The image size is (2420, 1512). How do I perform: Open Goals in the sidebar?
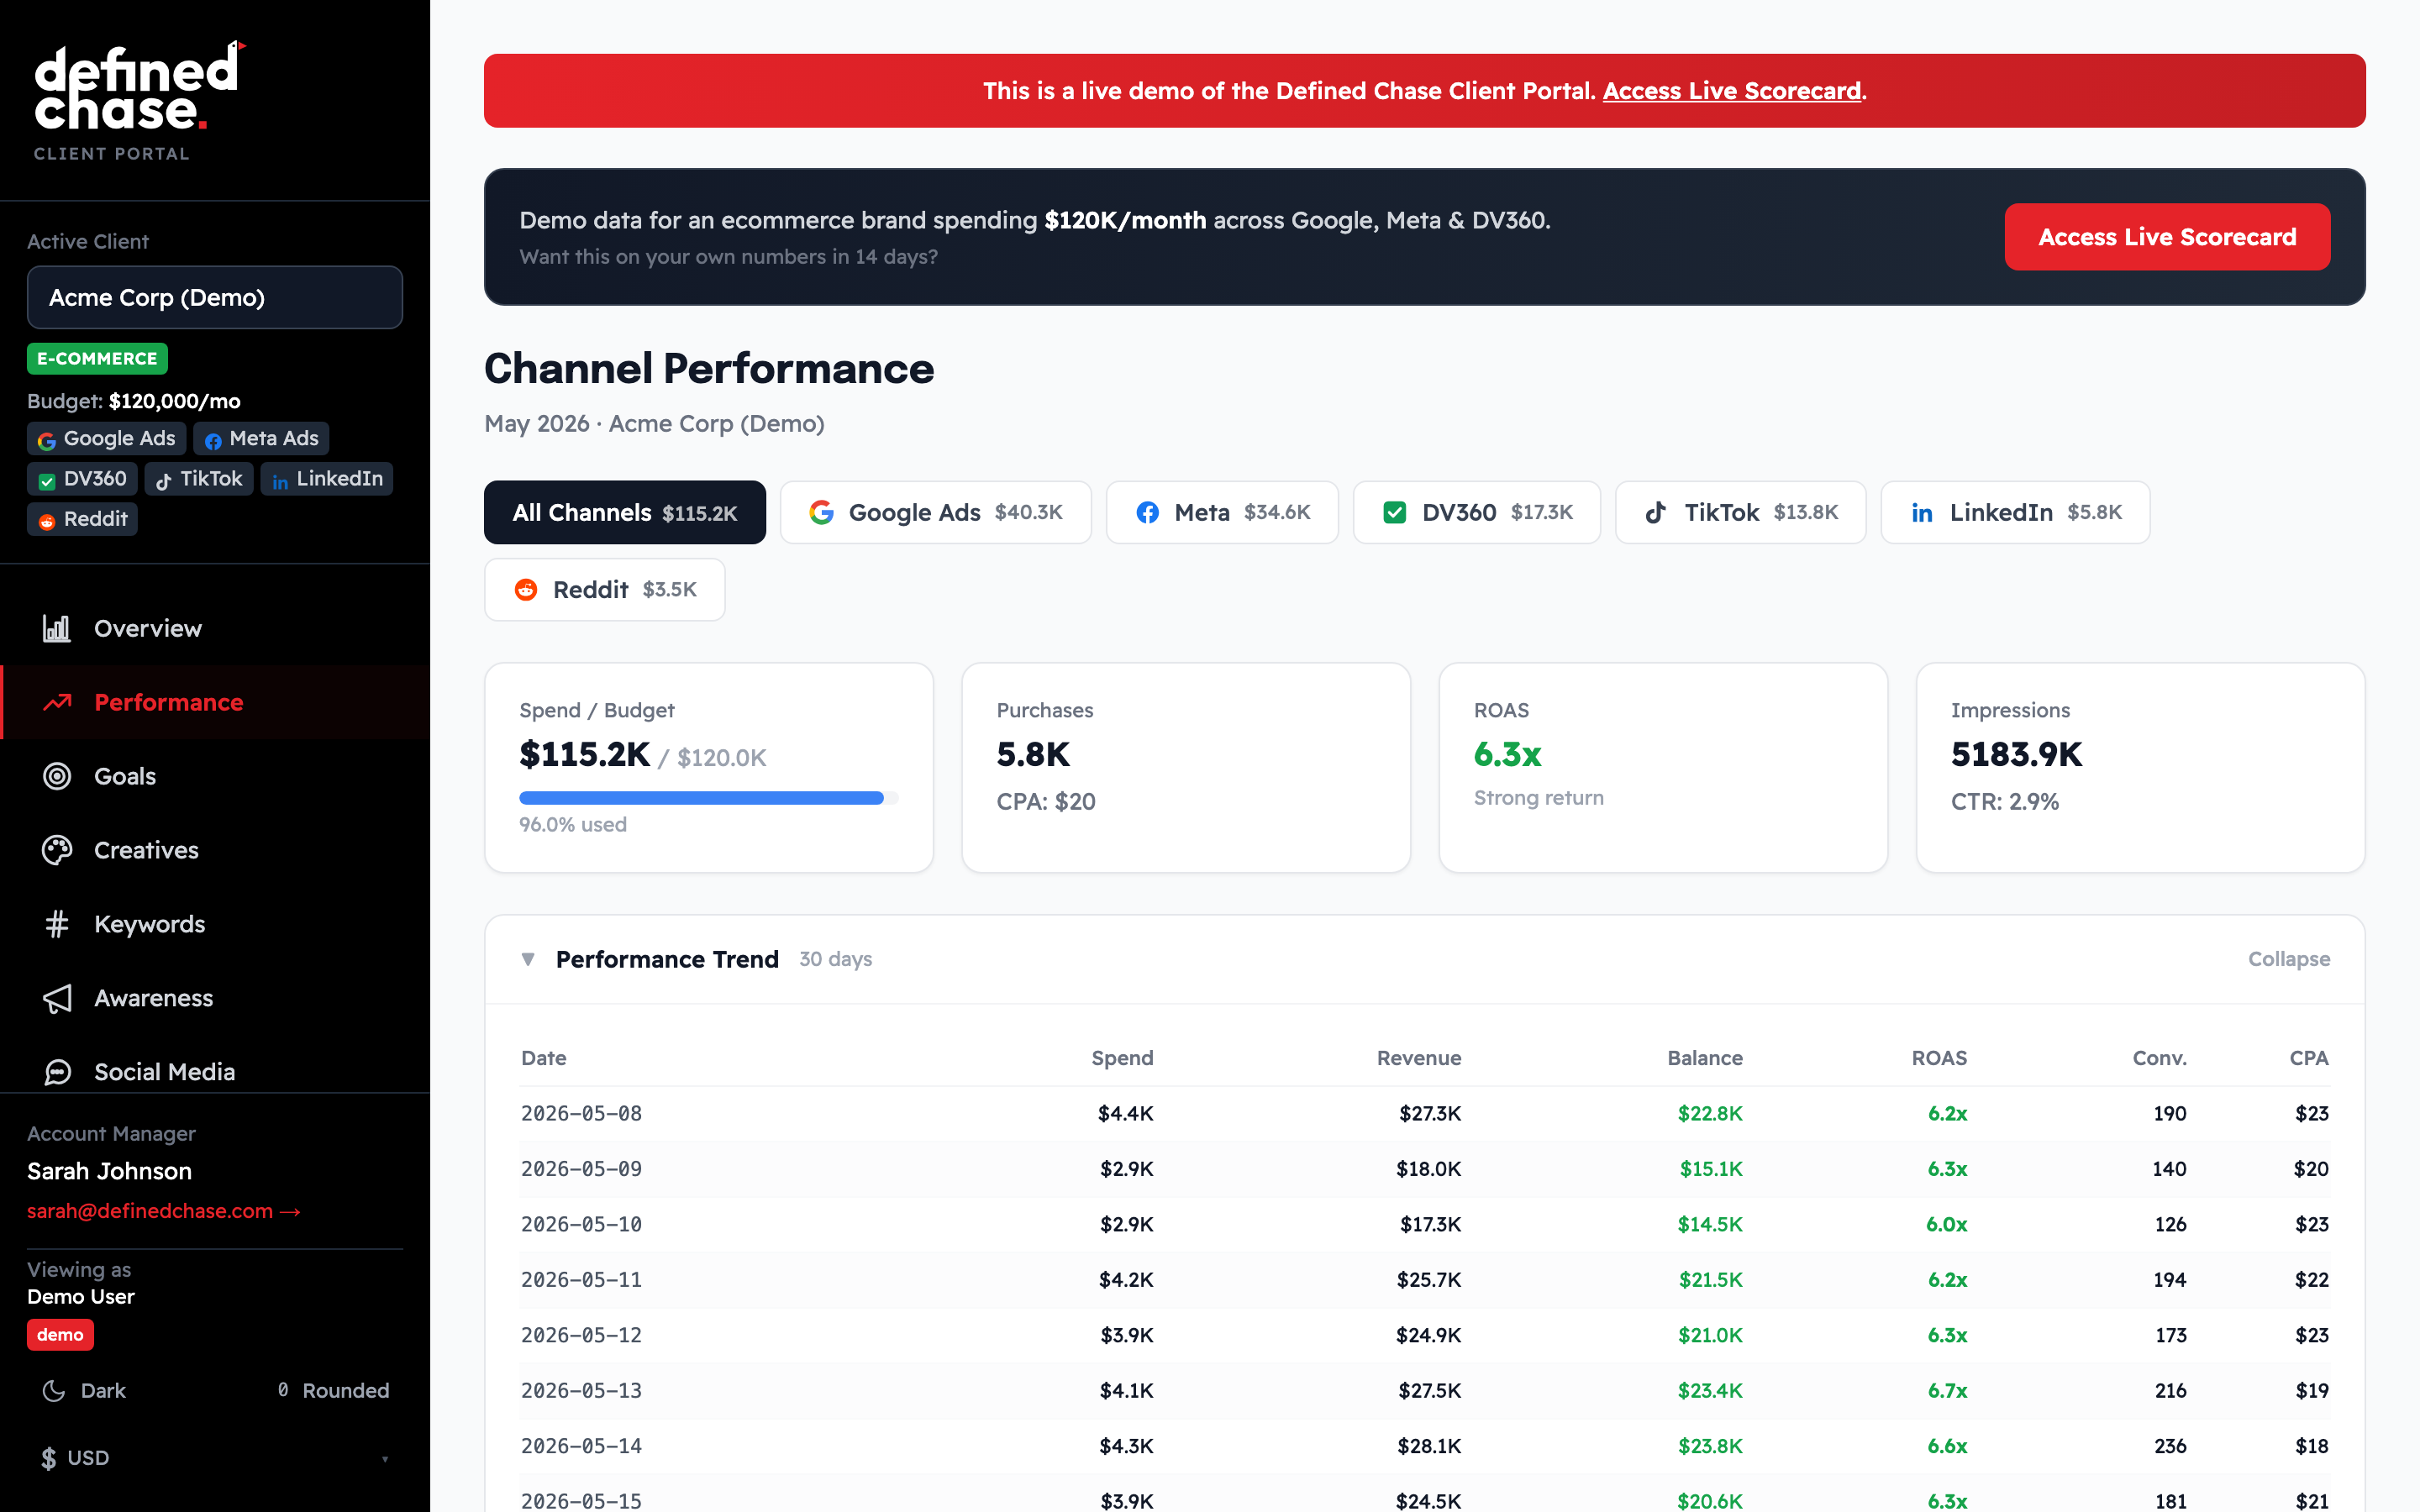215,776
